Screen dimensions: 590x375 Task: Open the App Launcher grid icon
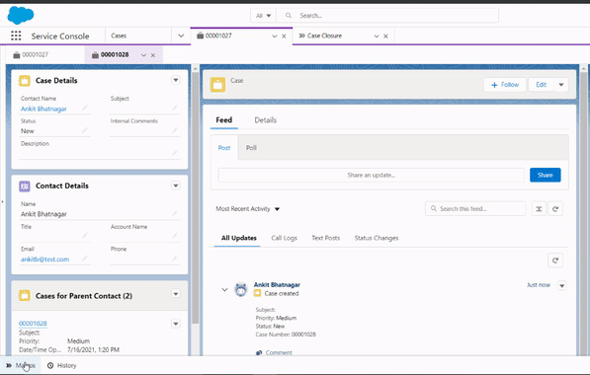16,36
